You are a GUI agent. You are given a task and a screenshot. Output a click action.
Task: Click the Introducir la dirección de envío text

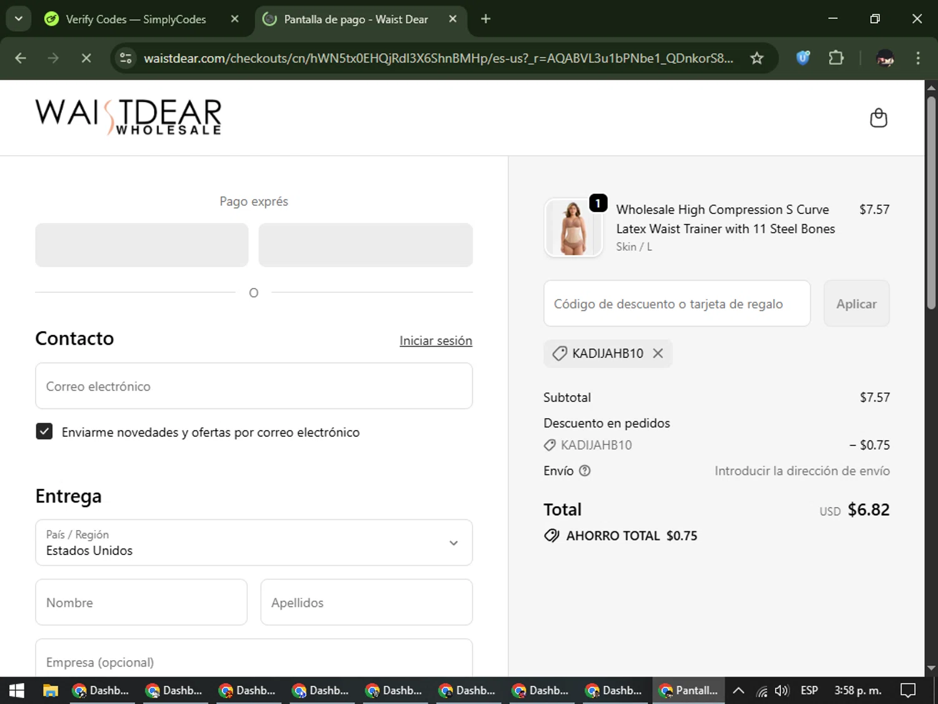point(802,471)
